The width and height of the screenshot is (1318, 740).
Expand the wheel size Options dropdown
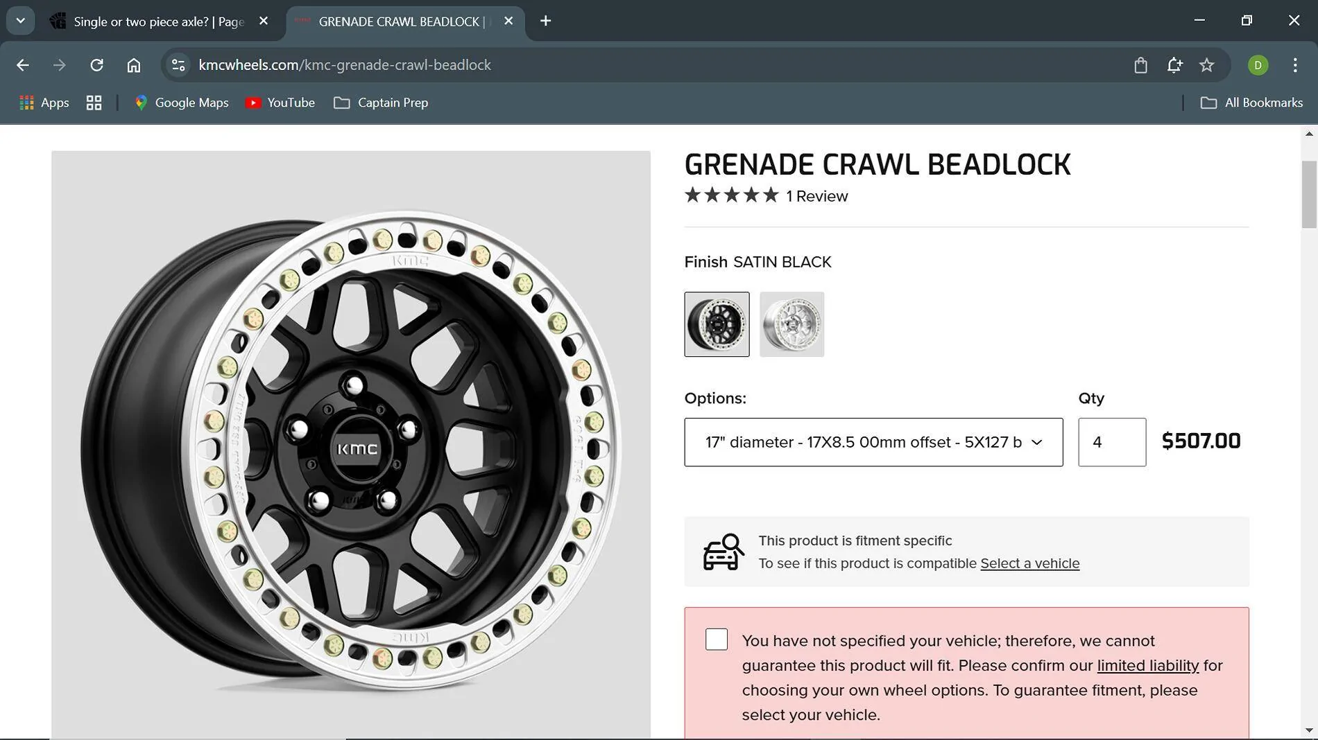coord(873,442)
